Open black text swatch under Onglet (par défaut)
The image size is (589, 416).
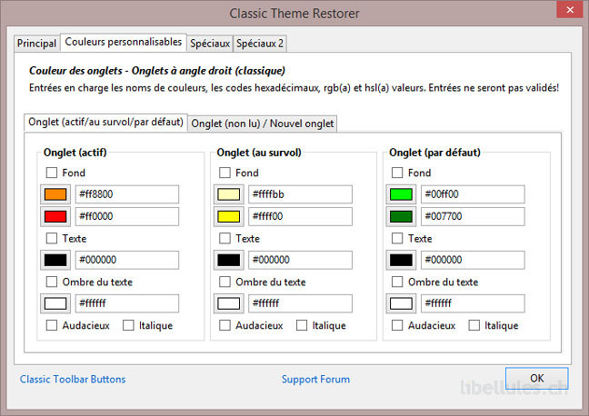401,260
